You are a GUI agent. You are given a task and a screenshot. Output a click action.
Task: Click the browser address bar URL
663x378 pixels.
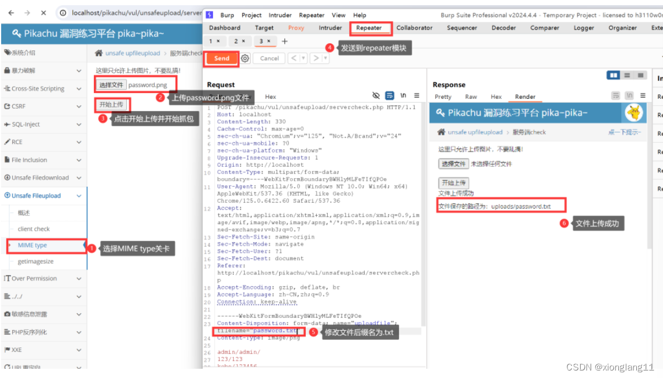pos(136,13)
